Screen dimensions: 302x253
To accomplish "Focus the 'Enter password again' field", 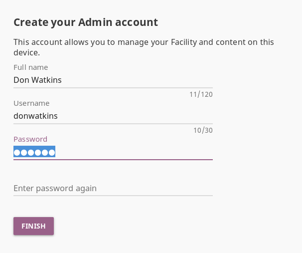I will coord(113,188).
